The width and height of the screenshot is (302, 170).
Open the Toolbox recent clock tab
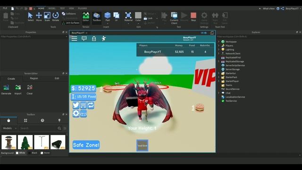coord(42,120)
